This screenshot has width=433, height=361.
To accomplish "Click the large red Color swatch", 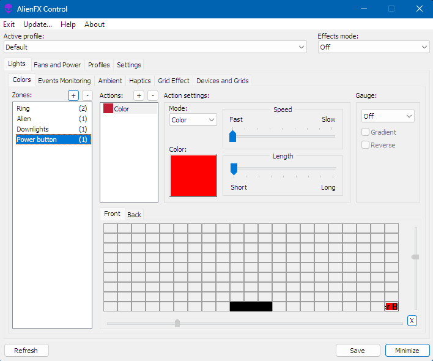I will point(193,176).
